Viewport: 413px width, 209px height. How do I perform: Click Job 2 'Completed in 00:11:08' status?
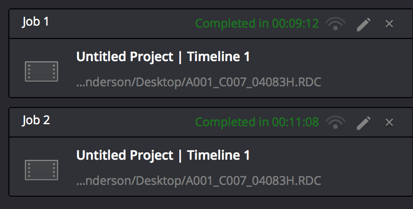(257, 122)
